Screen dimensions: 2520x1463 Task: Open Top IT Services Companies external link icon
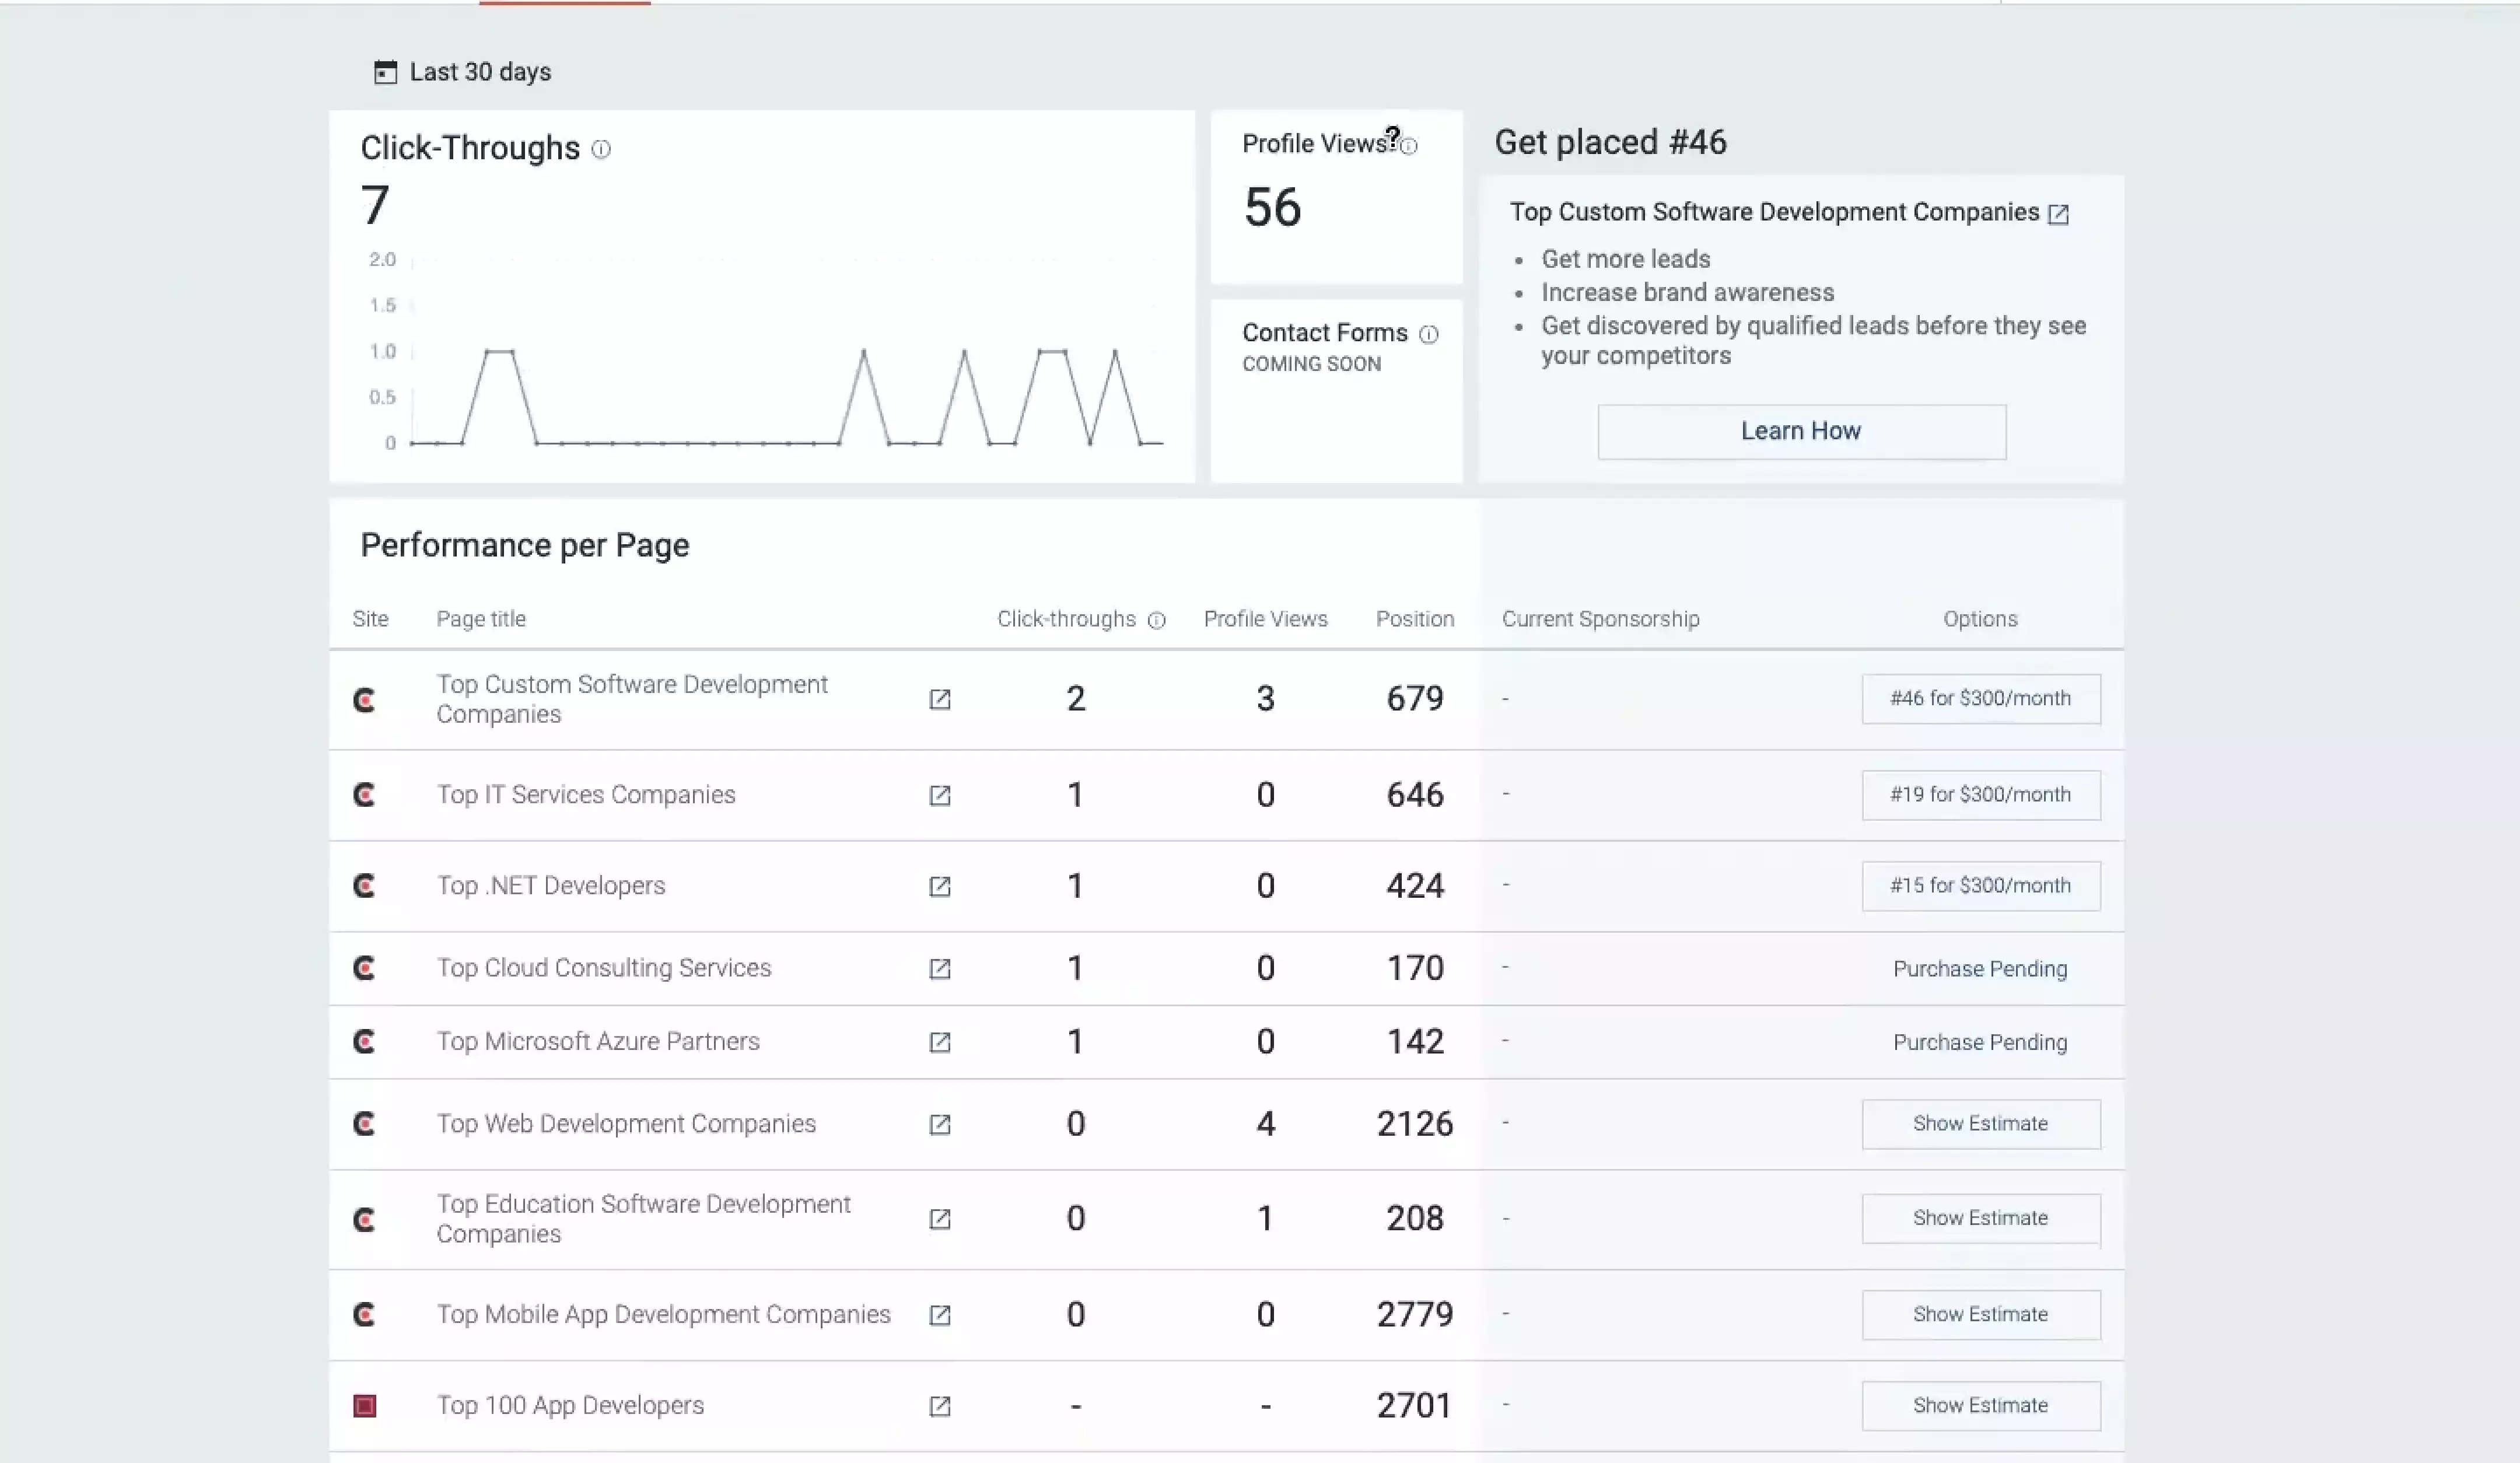click(x=939, y=795)
